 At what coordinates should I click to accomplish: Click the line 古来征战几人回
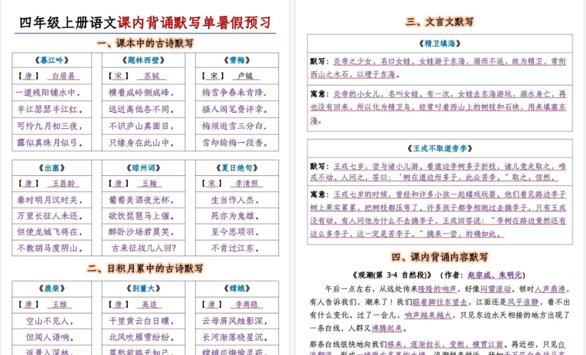coord(143,248)
